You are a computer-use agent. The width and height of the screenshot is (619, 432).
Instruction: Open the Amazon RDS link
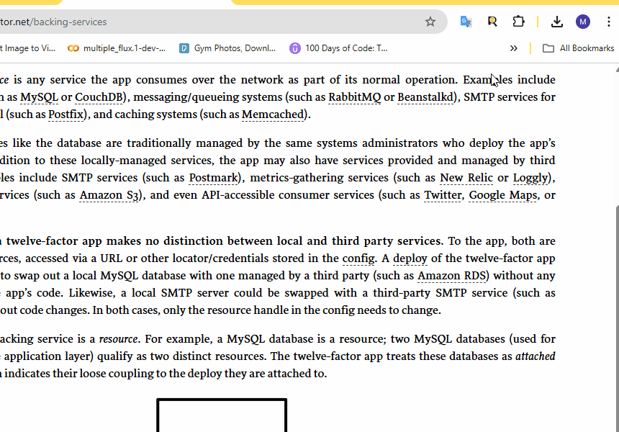coord(451,275)
